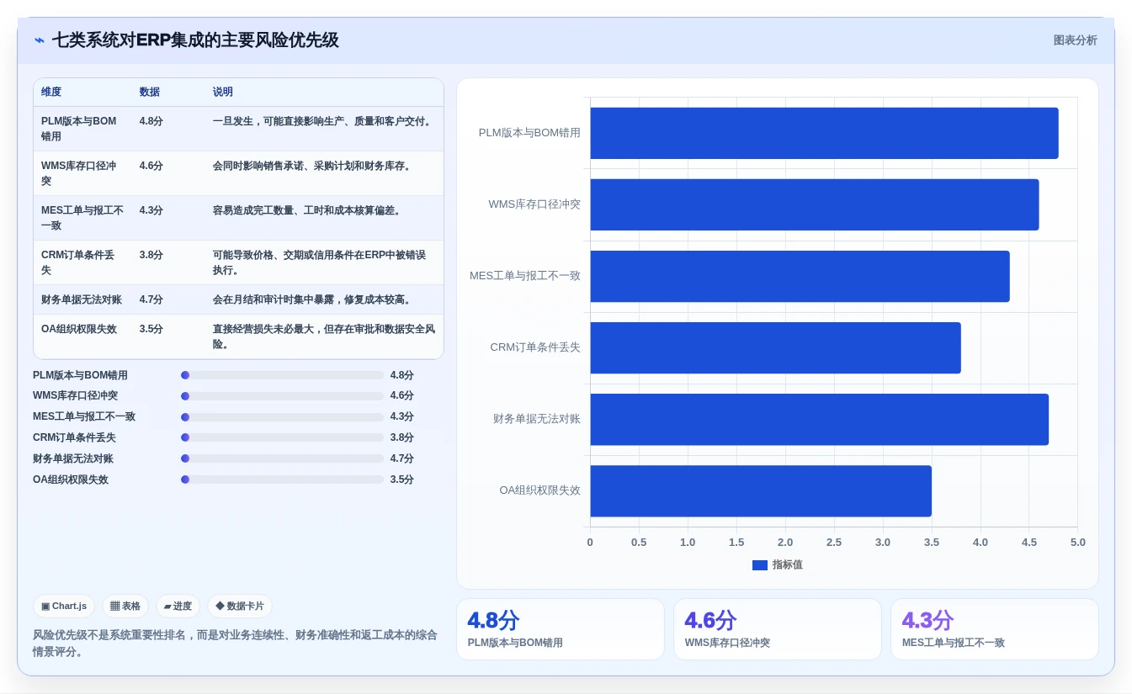The image size is (1132, 694).
Task: Select the 表格 tag chip
Action: 125,606
